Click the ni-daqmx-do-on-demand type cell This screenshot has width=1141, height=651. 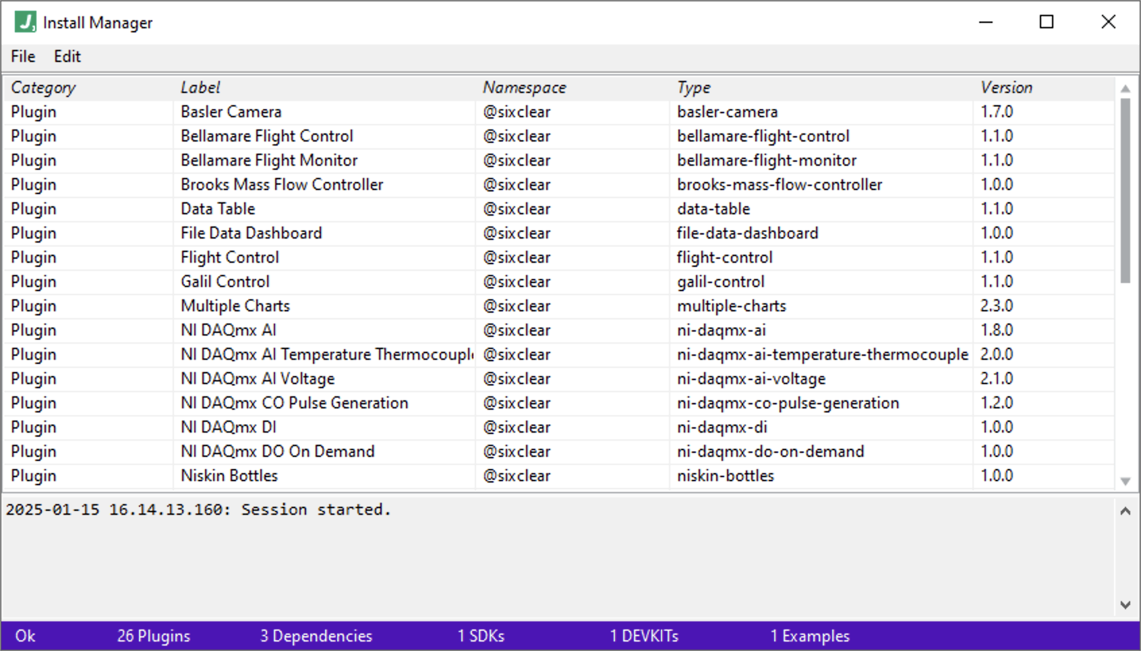(x=771, y=452)
